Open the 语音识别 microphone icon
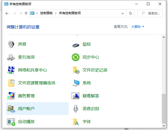This screenshot has height=130, width=168. click(76, 109)
